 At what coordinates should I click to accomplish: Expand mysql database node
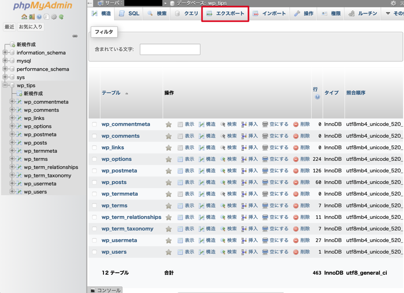coord(5,61)
